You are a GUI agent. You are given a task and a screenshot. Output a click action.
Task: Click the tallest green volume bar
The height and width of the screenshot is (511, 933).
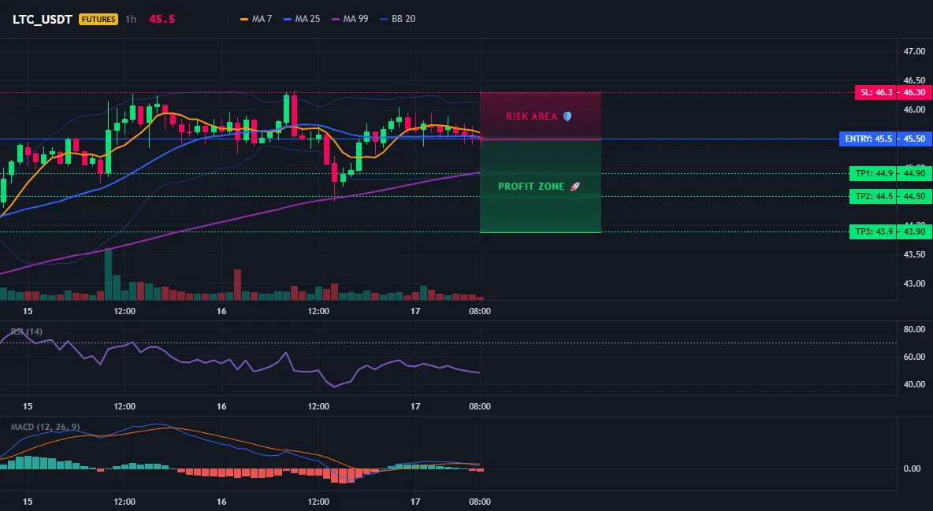[x=108, y=274]
